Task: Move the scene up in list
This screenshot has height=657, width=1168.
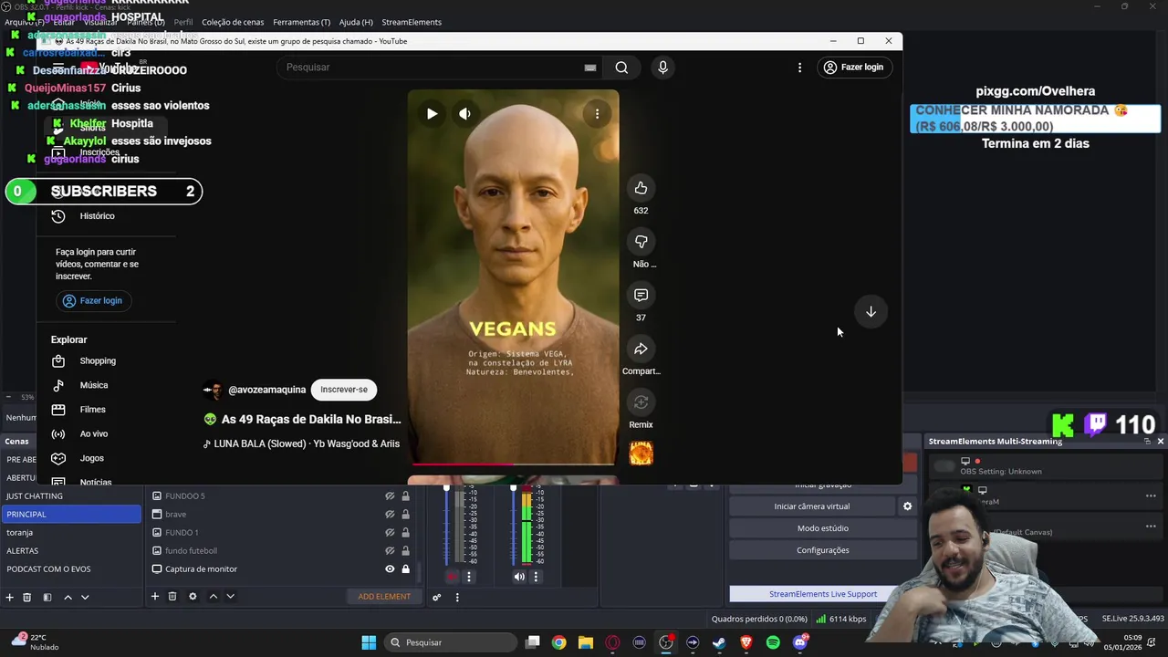Action: 68,597
